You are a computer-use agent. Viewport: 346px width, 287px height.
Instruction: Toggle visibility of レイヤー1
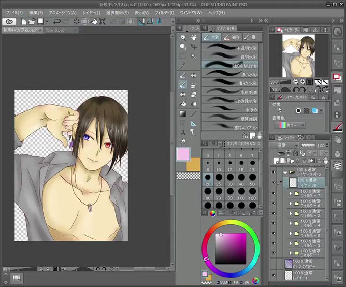273,275
